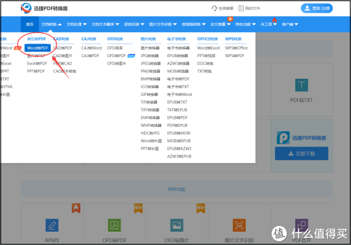Select PPT转PDF menu entry
Viewport: 351px width, 245px height.
(36, 71)
